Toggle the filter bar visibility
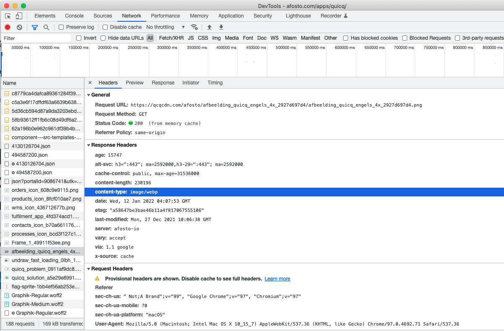This screenshot has width=504, height=331. click(34, 26)
